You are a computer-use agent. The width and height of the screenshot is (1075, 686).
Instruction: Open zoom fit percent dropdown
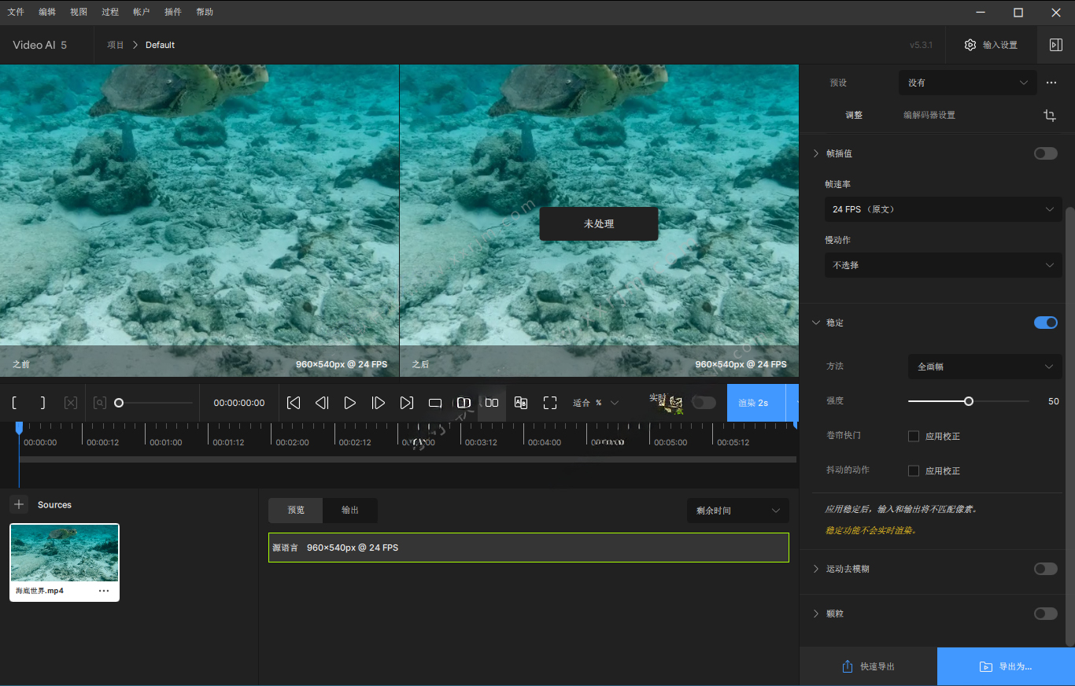tap(596, 403)
